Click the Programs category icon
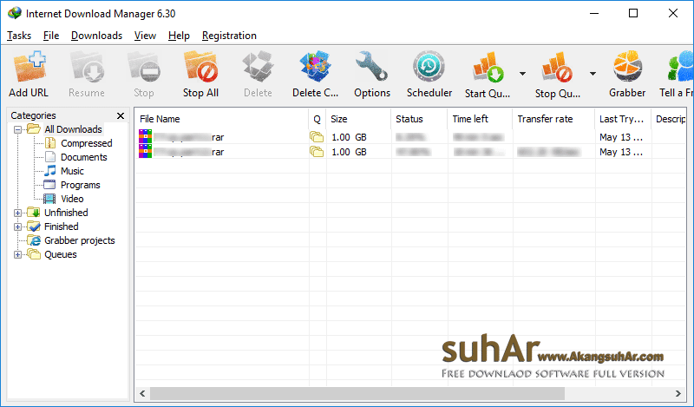694x407 pixels. point(49,185)
